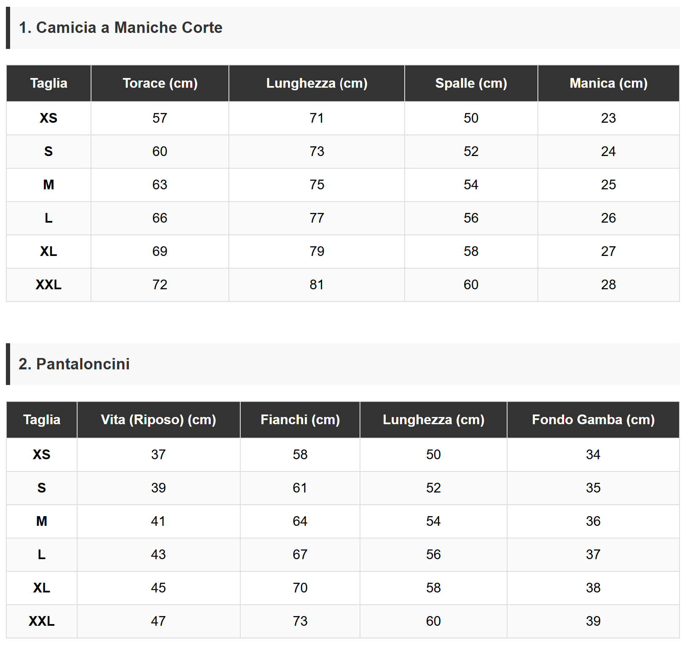Click waist value 41 in shorts table
Viewport: 685px width, 646px height.
click(158, 521)
